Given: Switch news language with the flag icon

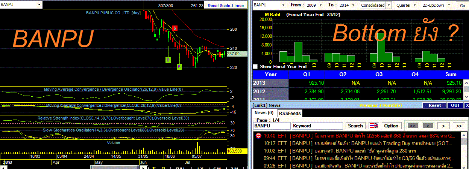Looking at the screenshot, I should pos(374,126).
